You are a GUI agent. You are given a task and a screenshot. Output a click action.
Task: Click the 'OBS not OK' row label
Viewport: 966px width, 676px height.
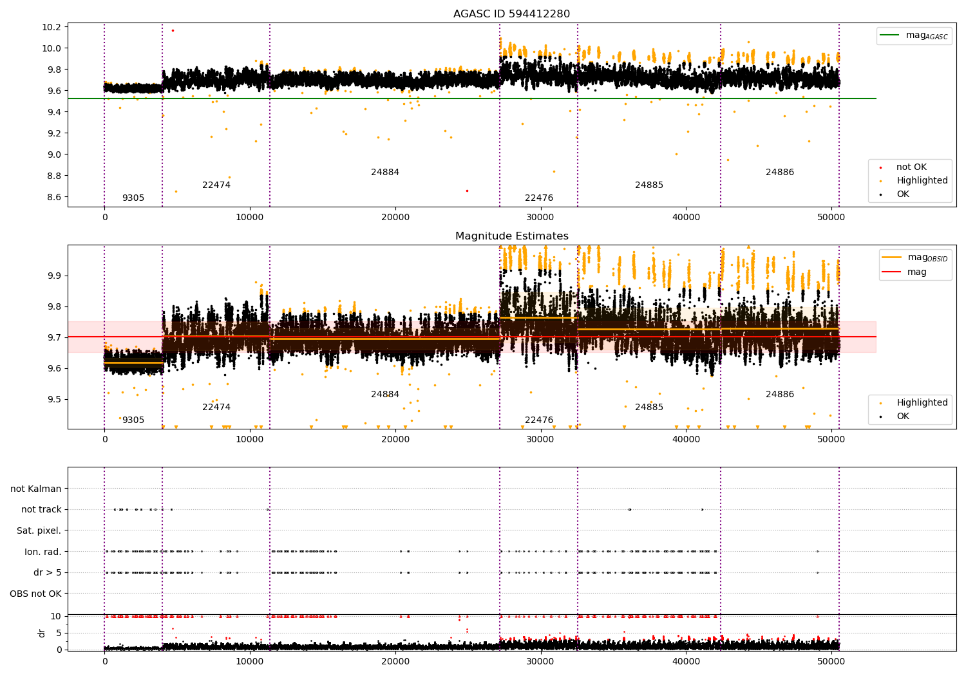pos(36,594)
